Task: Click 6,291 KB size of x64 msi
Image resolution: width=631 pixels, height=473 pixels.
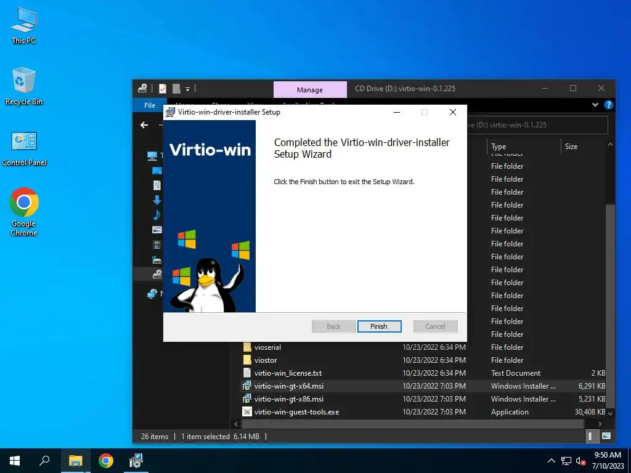Action: point(592,386)
